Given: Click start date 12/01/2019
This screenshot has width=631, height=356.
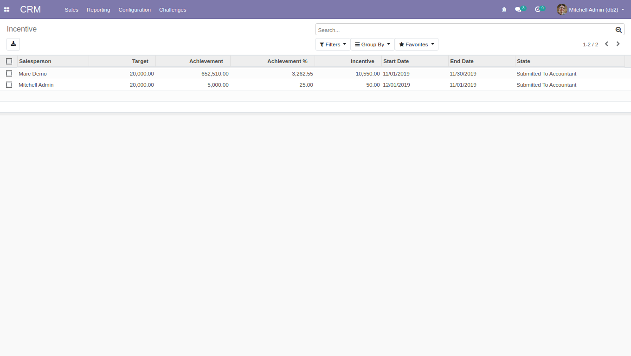Looking at the screenshot, I should click(396, 85).
